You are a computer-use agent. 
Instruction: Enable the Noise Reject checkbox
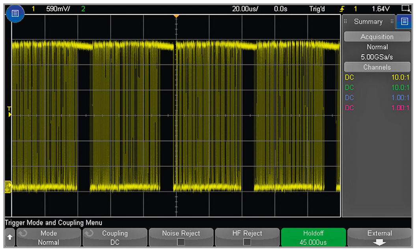click(x=181, y=242)
